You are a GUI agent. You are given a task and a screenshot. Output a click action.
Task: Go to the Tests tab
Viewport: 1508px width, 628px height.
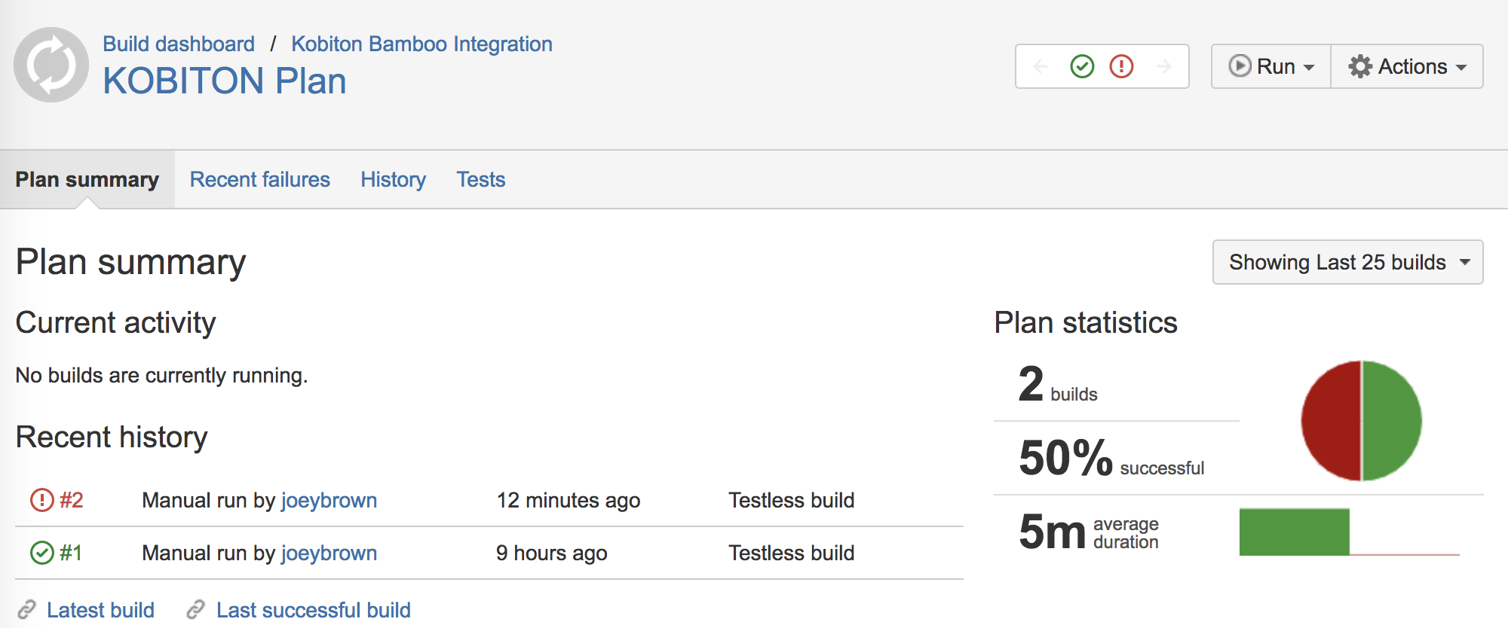480,179
